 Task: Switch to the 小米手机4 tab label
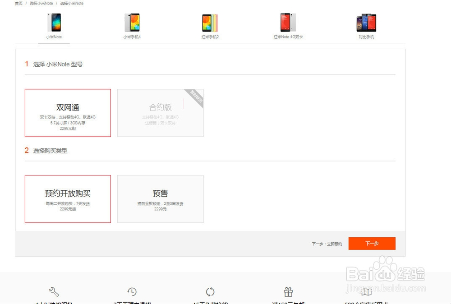pyautogui.click(x=132, y=37)
